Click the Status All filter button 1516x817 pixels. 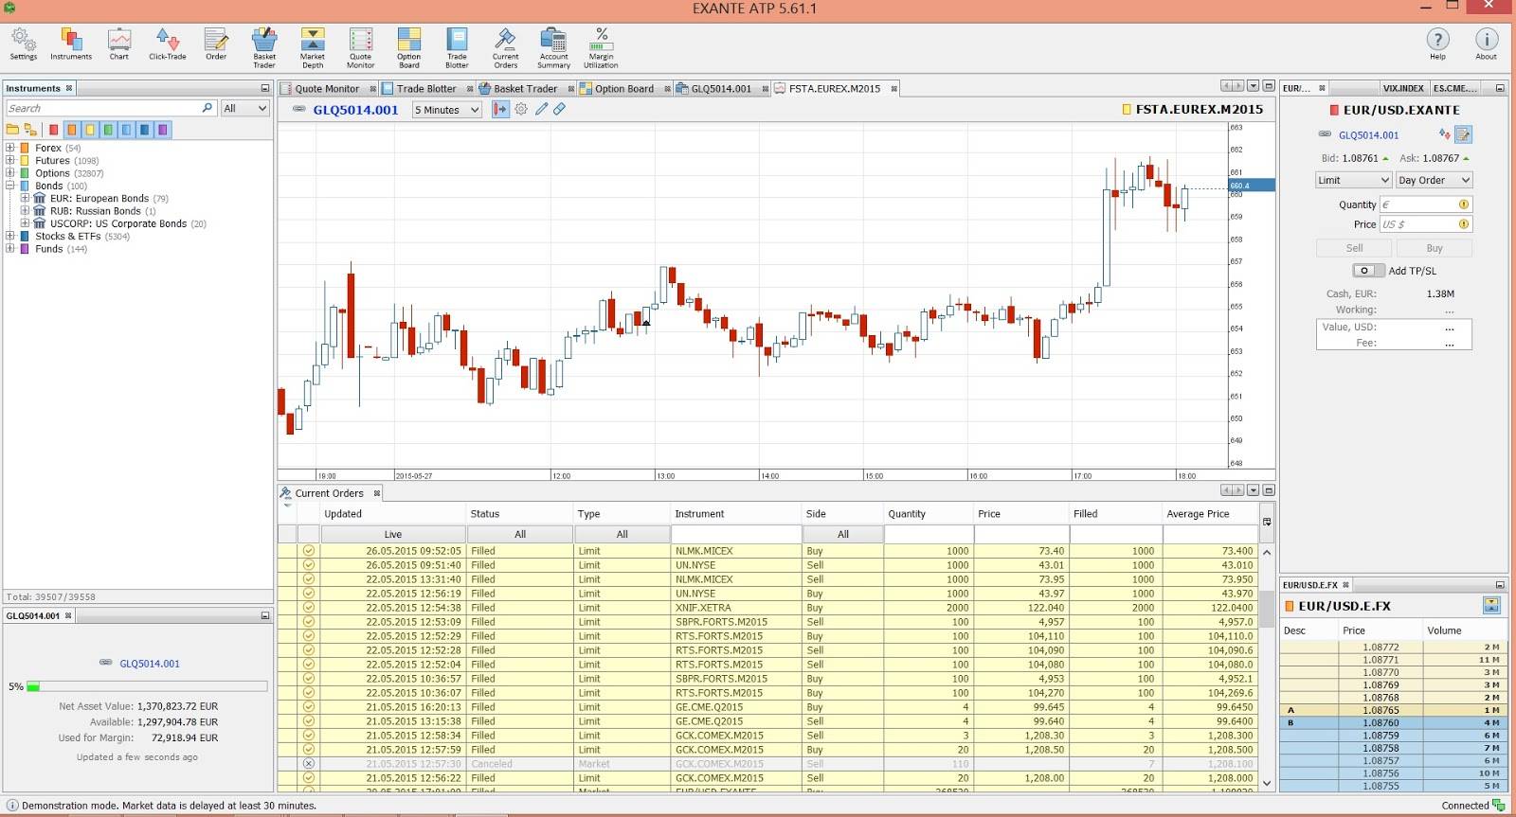(520, 534)
